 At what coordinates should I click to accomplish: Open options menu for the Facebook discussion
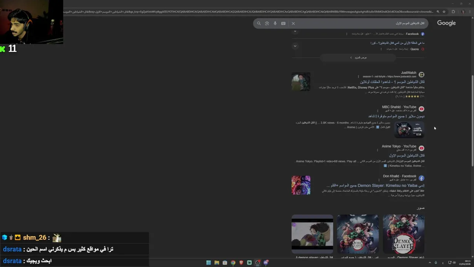point(347,34)
